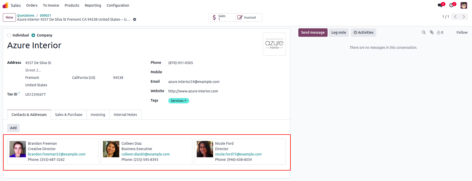Screen dimensions: 472x181
Task: Open the Configuration menu
Action: coord(118,5)
